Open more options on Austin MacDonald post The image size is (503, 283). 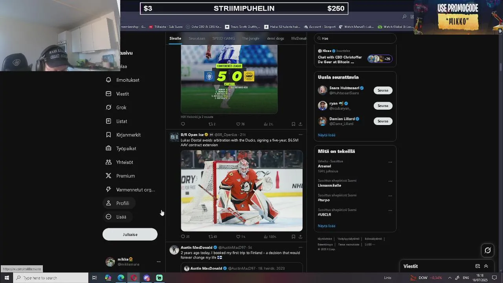(300, 248)
